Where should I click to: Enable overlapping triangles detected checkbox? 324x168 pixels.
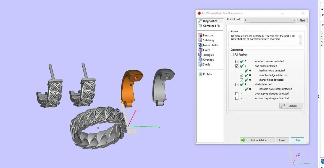pos(237,94)
